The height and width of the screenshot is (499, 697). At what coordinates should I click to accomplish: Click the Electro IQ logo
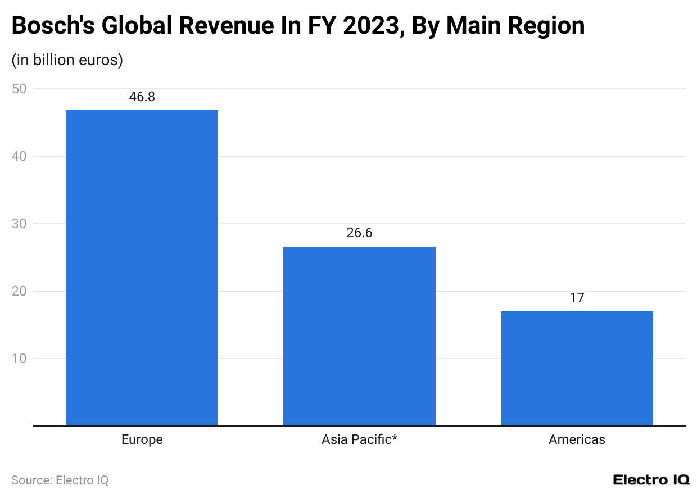pyautogui.click(x=650, y=480)
